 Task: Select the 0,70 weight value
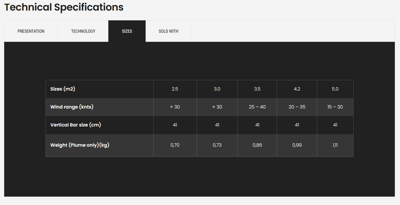175,145
